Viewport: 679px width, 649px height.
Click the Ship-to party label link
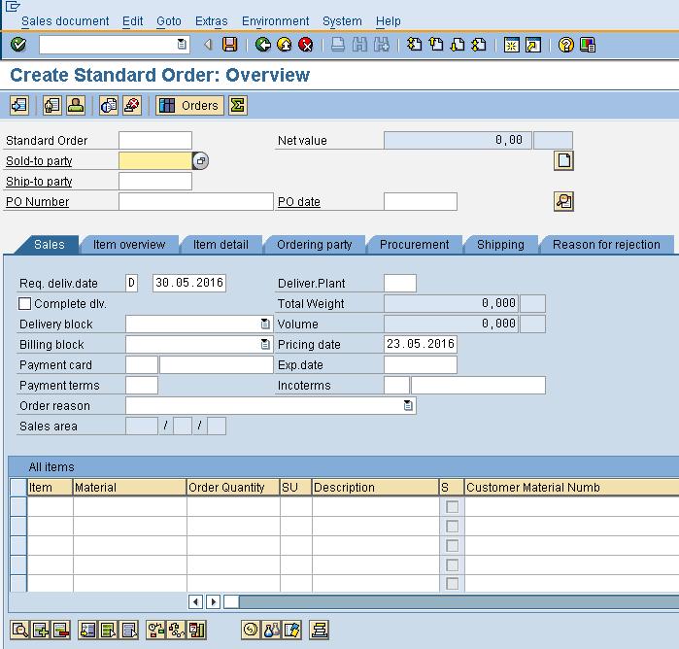(x=39, y=181)
